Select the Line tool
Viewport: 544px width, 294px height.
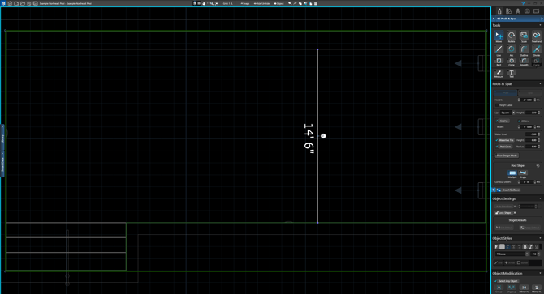(x=499, y=49)
